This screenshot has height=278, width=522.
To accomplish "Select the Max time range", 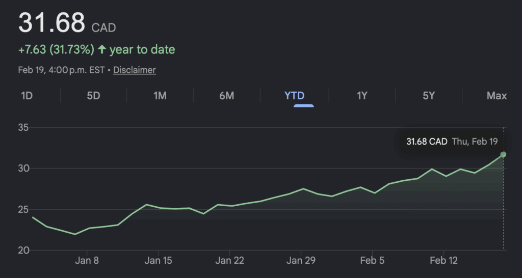I will pyautogui.click(x=497, y=96).
